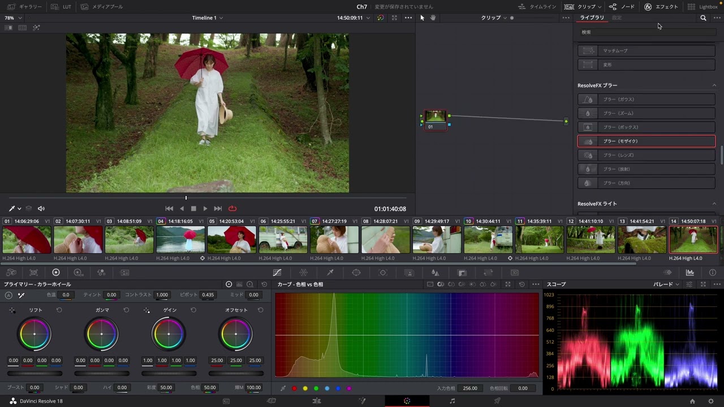Open the Qualifier eyedropper palette

[330, 272]
